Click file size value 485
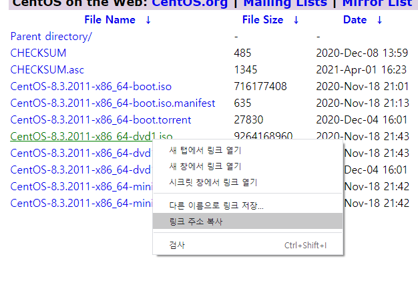 pyautogui.click(x=242, y=53)
